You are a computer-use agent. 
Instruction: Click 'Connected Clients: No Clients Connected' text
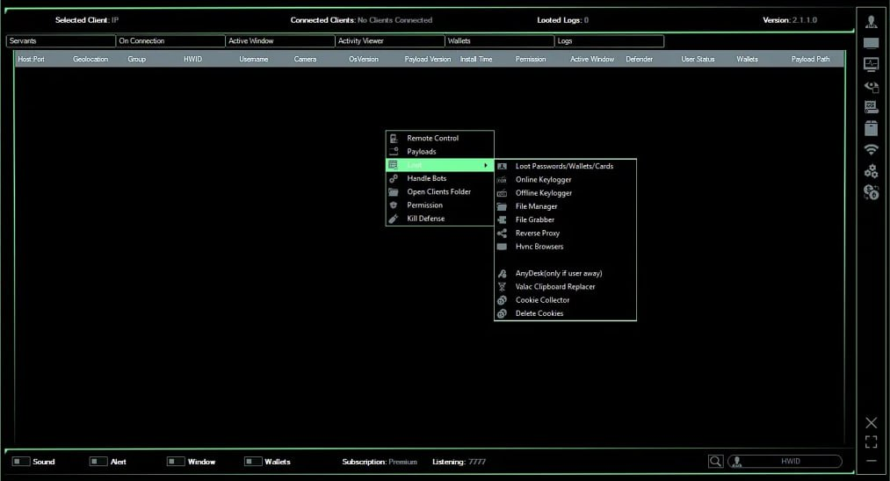pos(361,20)
